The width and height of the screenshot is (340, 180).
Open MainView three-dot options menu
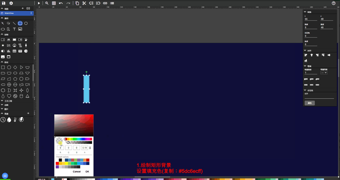coord(31,13)
